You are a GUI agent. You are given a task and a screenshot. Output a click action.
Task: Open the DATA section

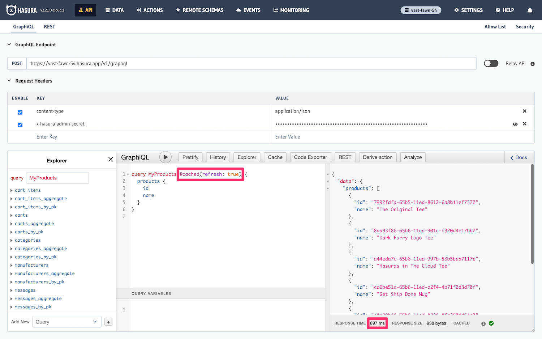pyautogui.click(x=115, y=10)
